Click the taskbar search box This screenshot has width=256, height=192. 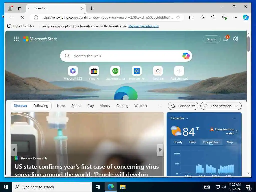pyautogui.click(x=52, y=187)
